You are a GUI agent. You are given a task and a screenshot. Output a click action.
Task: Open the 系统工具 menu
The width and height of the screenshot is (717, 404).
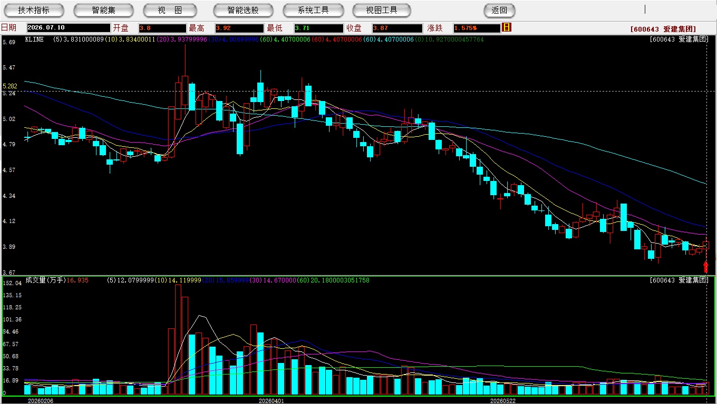click(x=313, y=10)
